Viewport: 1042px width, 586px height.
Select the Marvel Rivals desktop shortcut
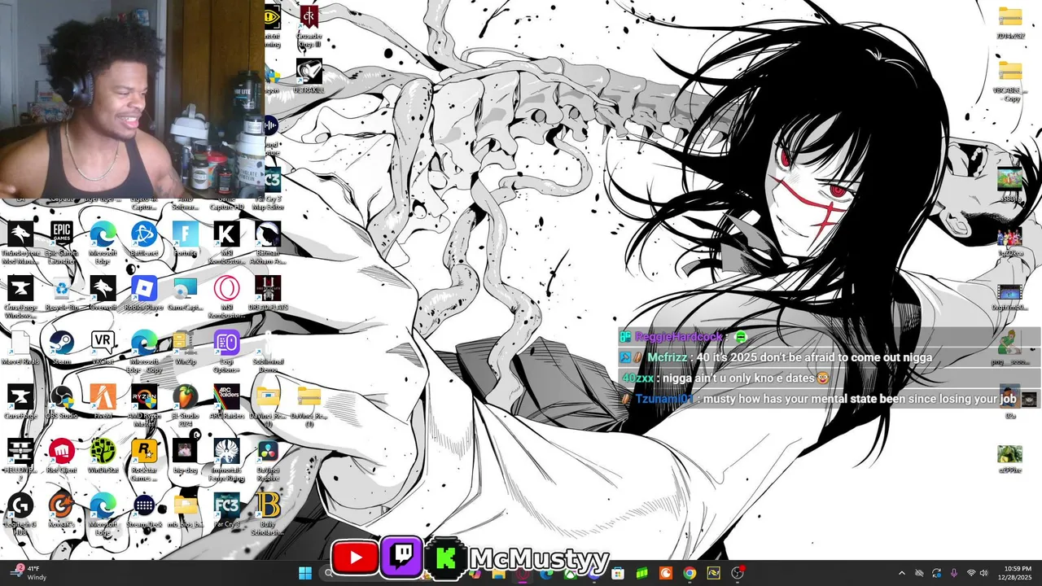pyautogui.click(x=20, y=348)
